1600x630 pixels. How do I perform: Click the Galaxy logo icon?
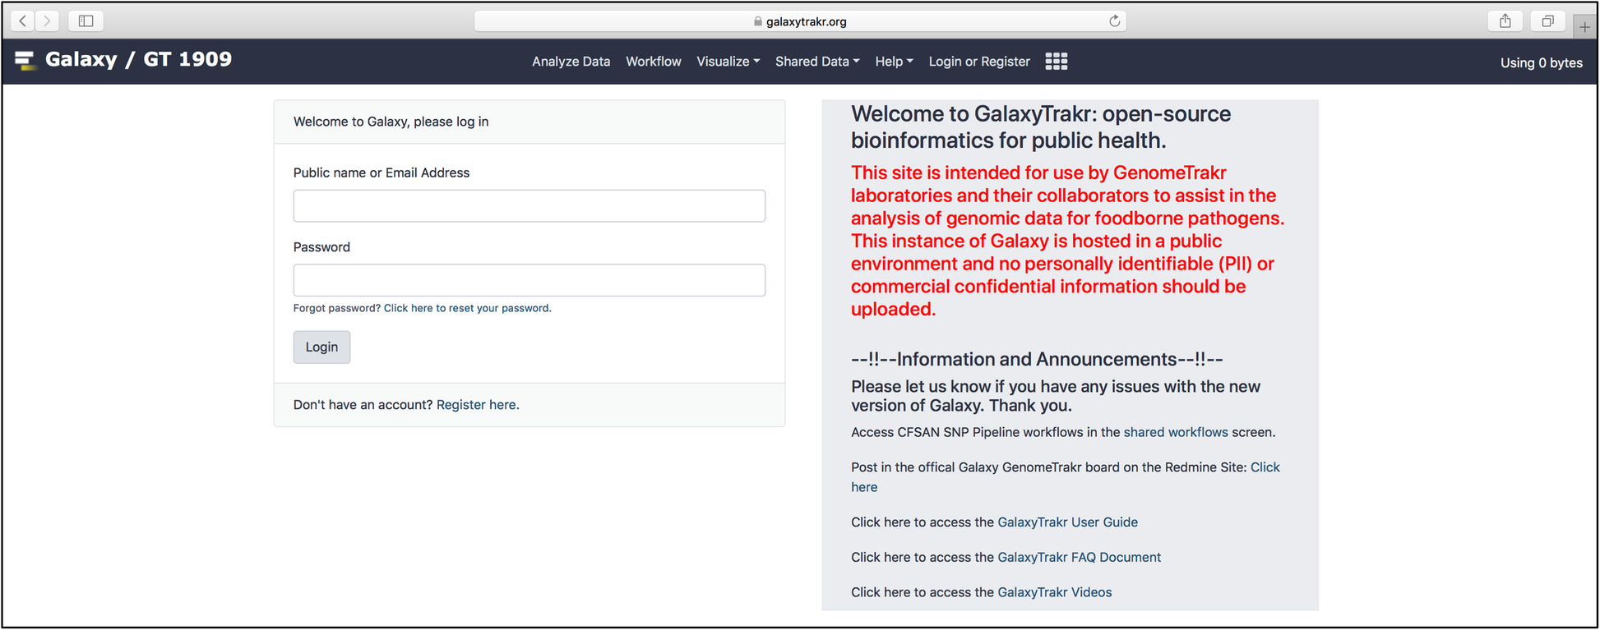coord(25,60)
